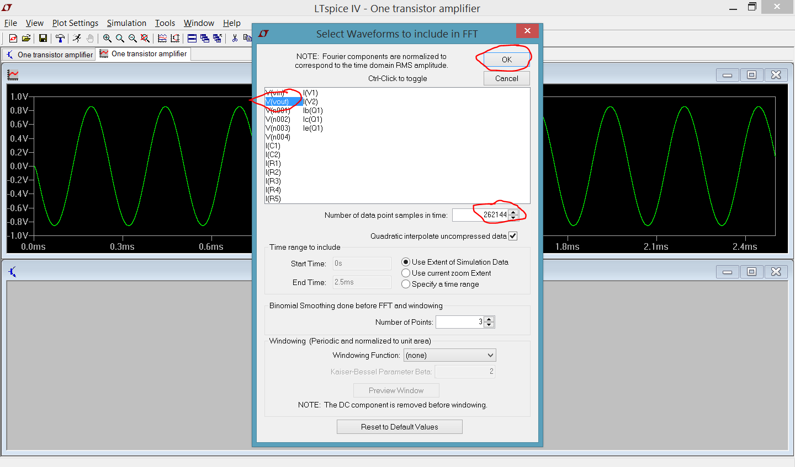Open the View menu
The image size is (795, 467).
[34, 23]
